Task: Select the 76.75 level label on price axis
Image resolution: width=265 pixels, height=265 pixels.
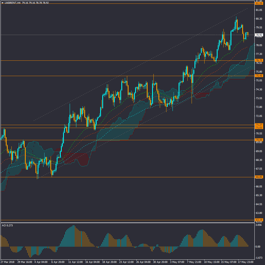Action: (x=259, y=60)
